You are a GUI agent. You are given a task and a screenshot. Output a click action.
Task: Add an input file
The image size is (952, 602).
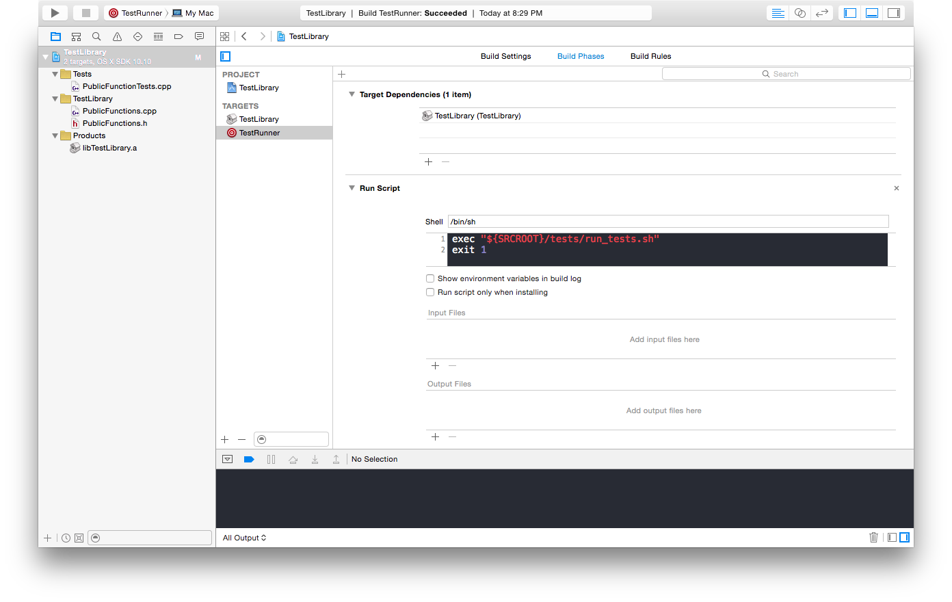point(436,366)
